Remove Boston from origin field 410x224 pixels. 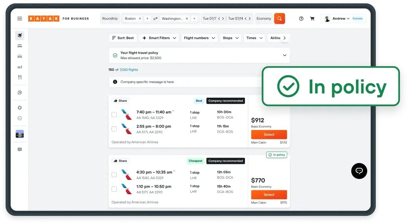pyautogui.click(x=140, y=19)
